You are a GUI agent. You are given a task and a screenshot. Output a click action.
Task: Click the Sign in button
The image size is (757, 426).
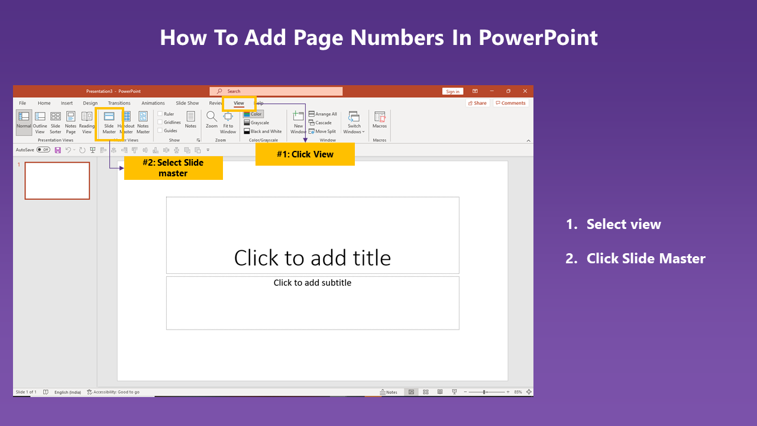(452, 91)
